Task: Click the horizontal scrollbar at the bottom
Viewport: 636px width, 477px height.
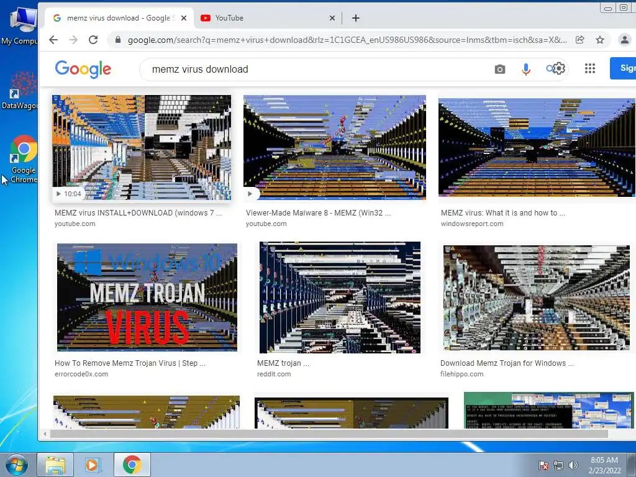Action: point(329,434)
